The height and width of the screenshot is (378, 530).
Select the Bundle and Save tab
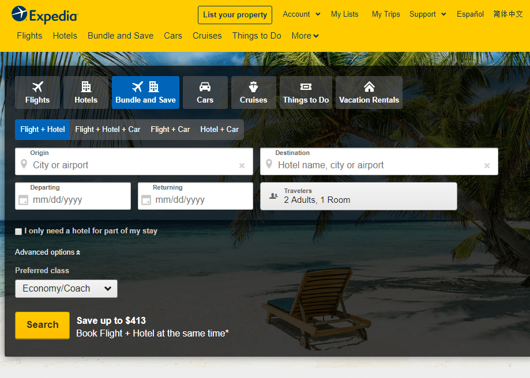(x=146, y=92)
